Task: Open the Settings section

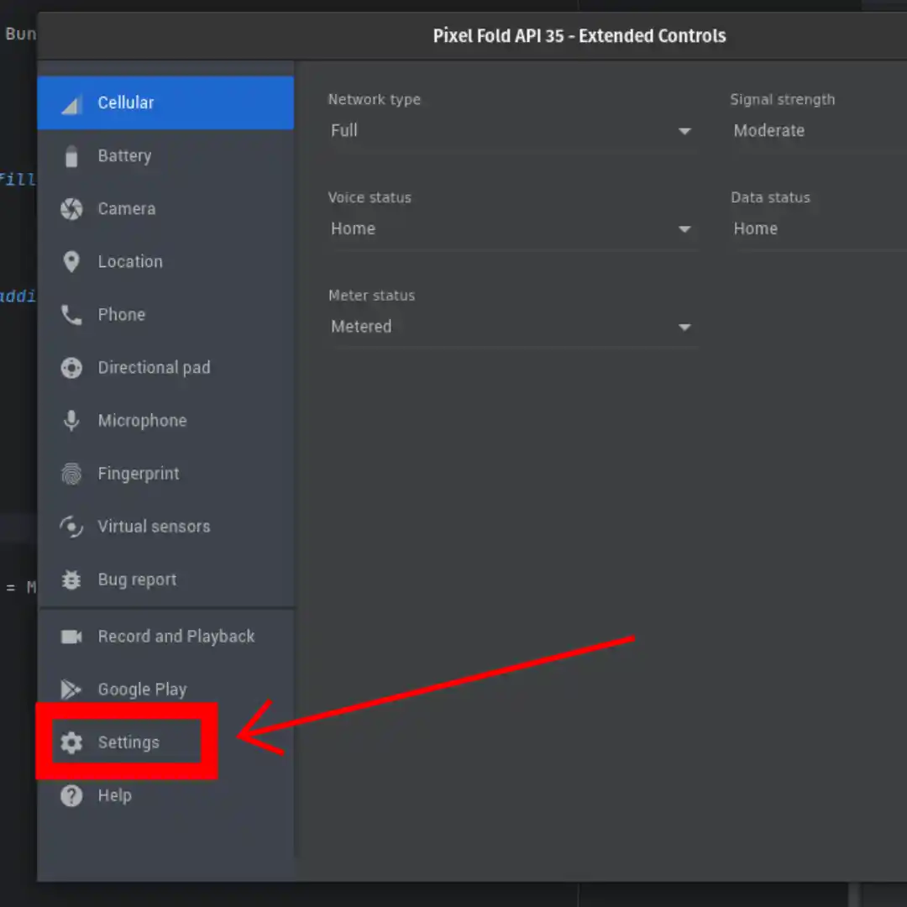Action: pos(166,742)
